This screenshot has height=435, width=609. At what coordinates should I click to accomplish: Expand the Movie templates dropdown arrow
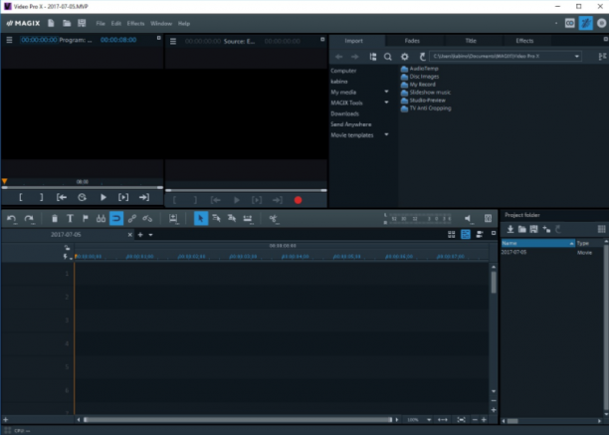coord(386,134)
